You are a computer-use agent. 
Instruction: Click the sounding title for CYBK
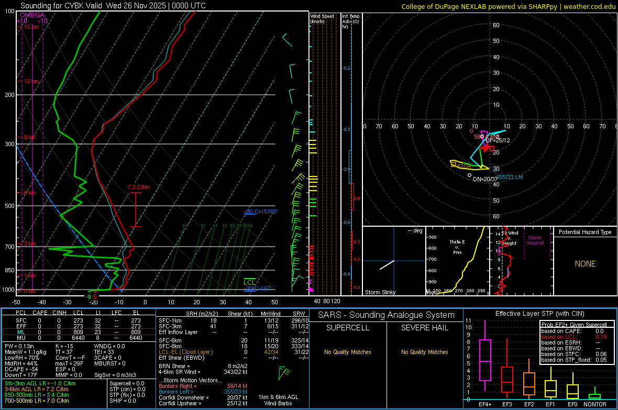[x=113, y=6]
